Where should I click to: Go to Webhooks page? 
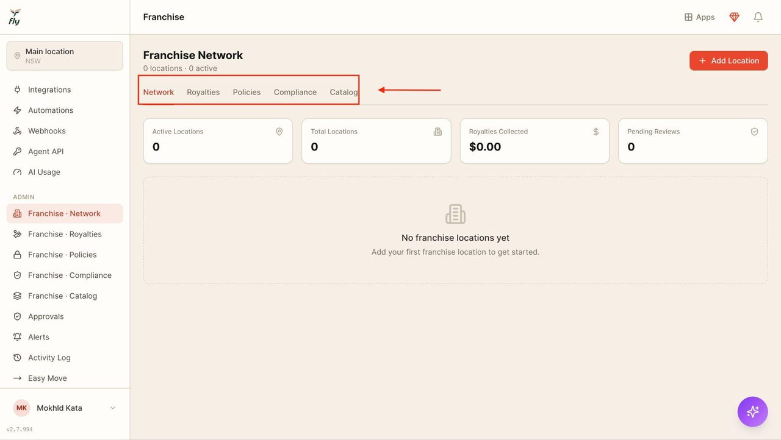pos(65,131)
